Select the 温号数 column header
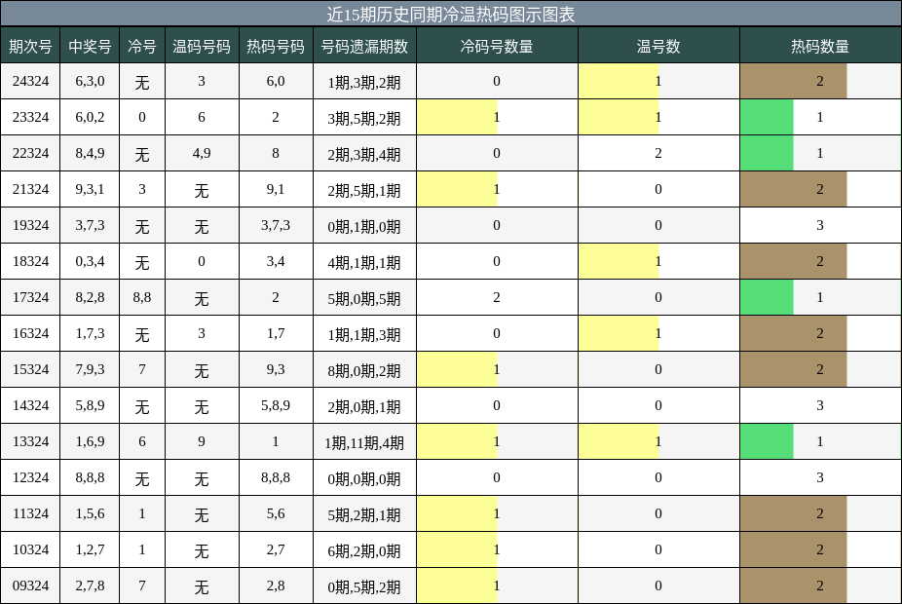Image resolution: width=902 pixels, height=604 pixels. pos(658,44)
